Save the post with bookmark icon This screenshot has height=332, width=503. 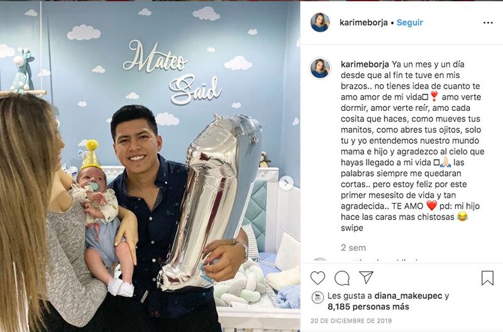point(487,278)
